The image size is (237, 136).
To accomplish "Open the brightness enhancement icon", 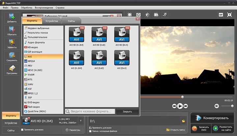I will (147, 15).
